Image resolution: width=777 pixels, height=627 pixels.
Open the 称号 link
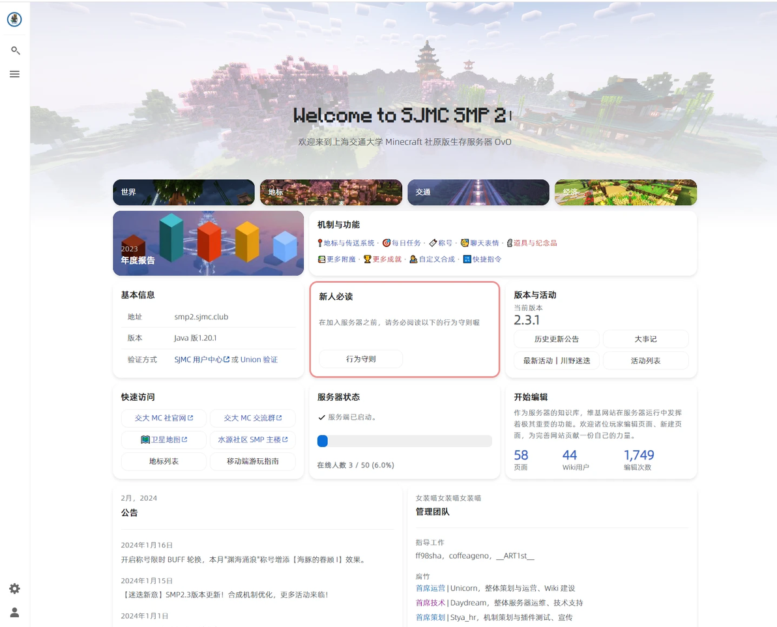[x=445, y=243]
